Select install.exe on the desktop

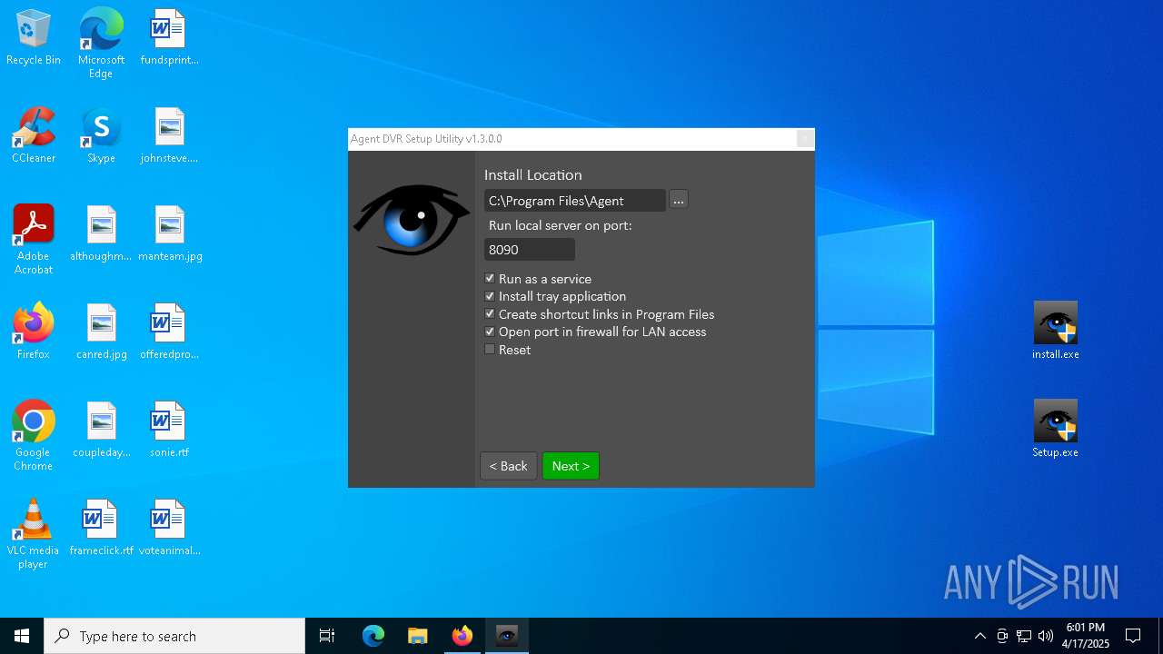tap(1055, 331)
